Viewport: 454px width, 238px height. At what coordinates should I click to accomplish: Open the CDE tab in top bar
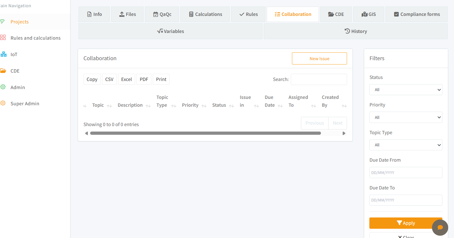[x=336, y=14]
